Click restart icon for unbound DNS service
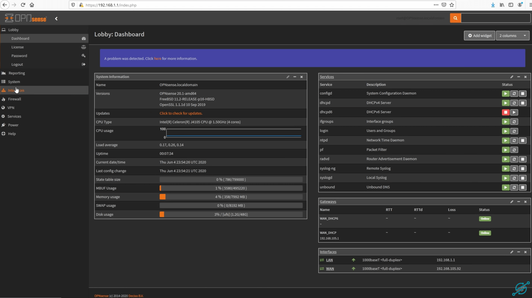This screenshot has height=298, width=532. [514, 187]
